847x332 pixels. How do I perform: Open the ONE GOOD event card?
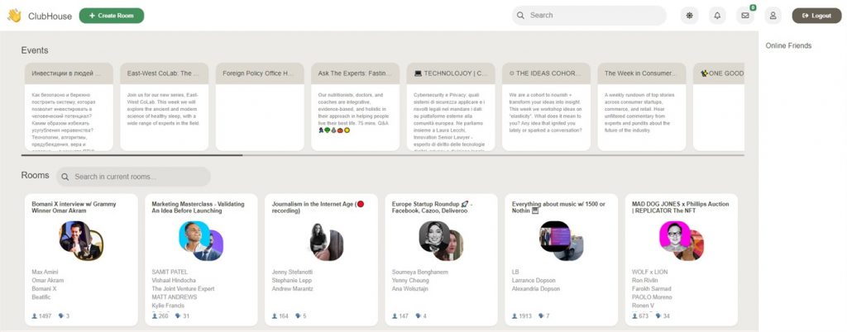[719, 107]
